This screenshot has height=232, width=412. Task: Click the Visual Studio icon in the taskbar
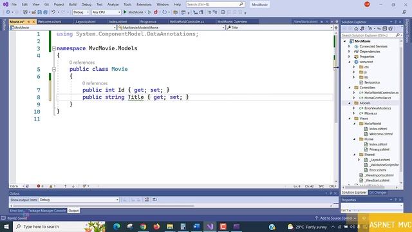[x=210, y=226]
